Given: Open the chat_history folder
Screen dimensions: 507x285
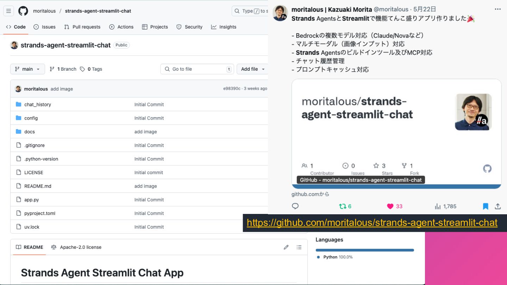Looking at the screenshot, I should [38, 104].
